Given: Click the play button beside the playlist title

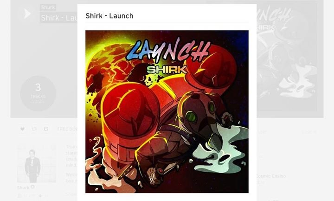Looking at the screenshot, I should coord(27,14).
